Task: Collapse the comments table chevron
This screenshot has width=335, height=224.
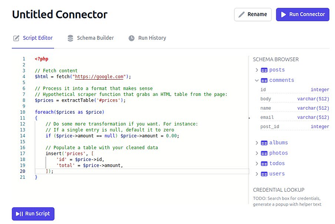Action: click(x=257, y=80)
